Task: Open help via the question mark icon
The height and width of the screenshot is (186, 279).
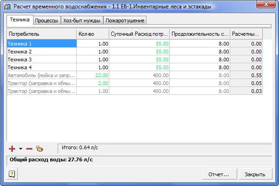Action: coord(12,174)
